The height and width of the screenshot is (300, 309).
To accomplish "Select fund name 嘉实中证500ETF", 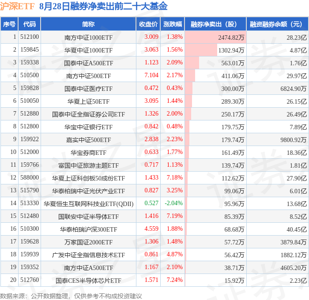I will [x=88, y=140].
